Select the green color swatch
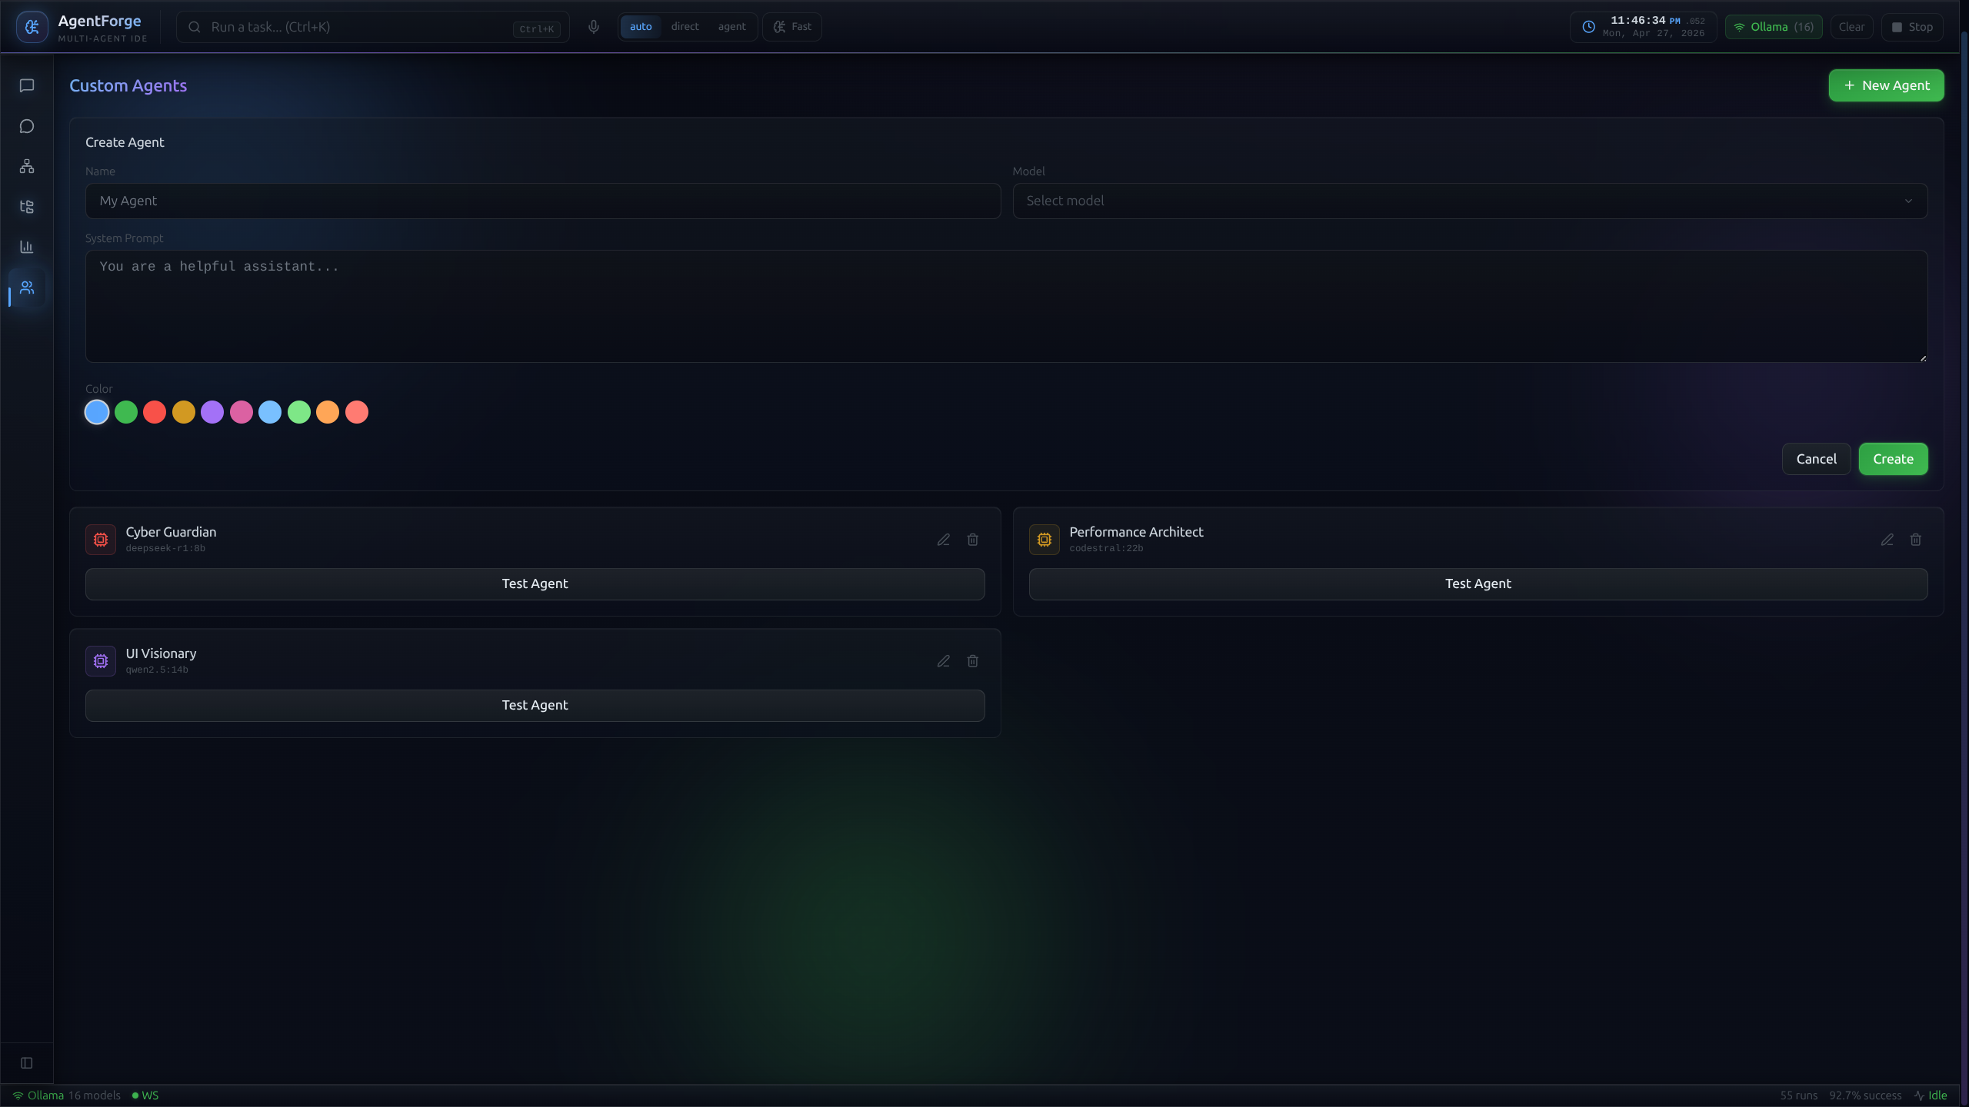The image size is (1969, 1107). pyautogui.click(x=126, y=412)
